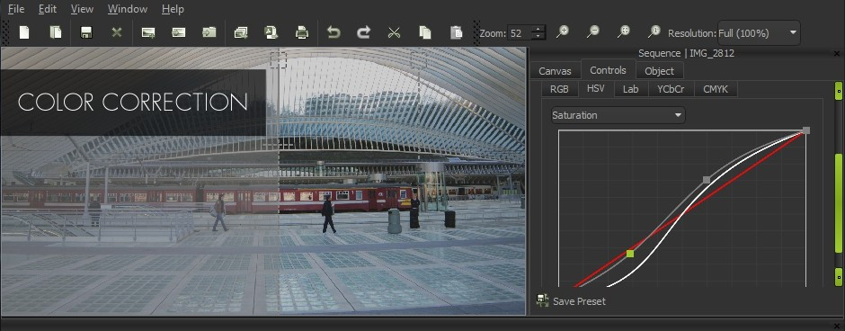Viewport: 845px width, 331px height.
Task: Open the import-from-folder icon
Action: coord(209,32)
